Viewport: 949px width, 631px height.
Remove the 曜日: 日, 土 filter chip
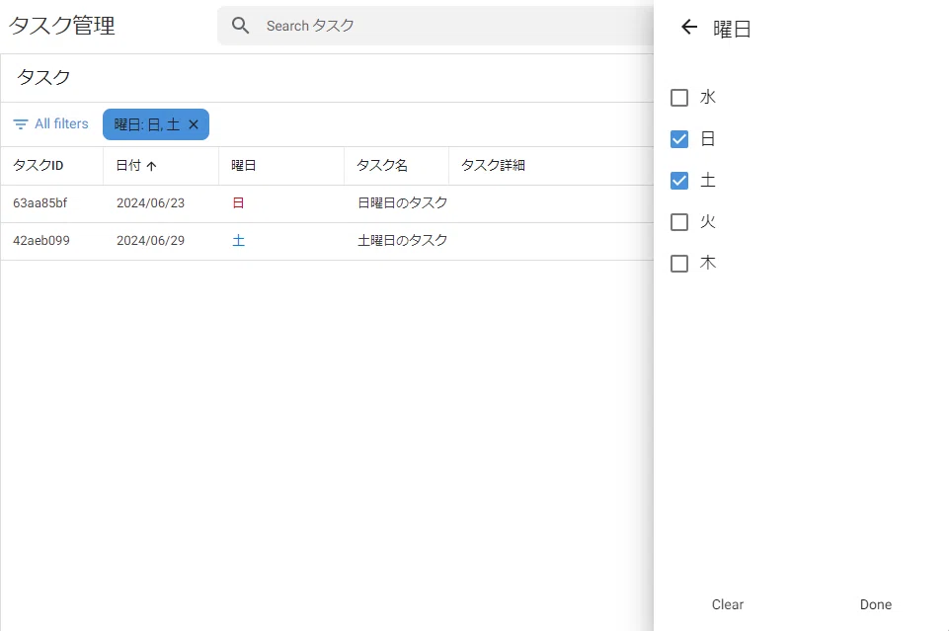pos(194,124)
